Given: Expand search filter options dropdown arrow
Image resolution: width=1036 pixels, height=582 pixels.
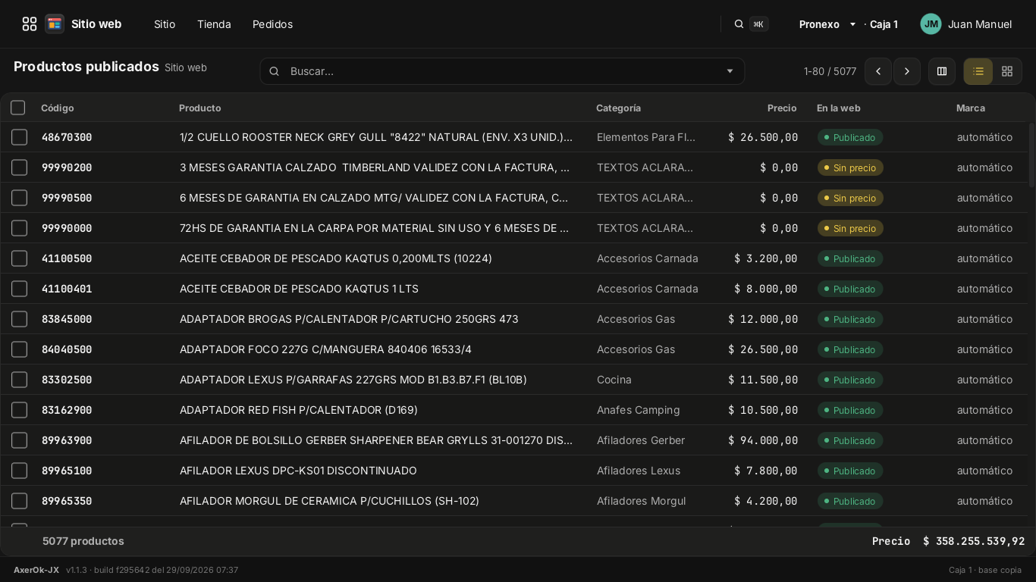Looking at the screenshot, I should click(730, 71).
